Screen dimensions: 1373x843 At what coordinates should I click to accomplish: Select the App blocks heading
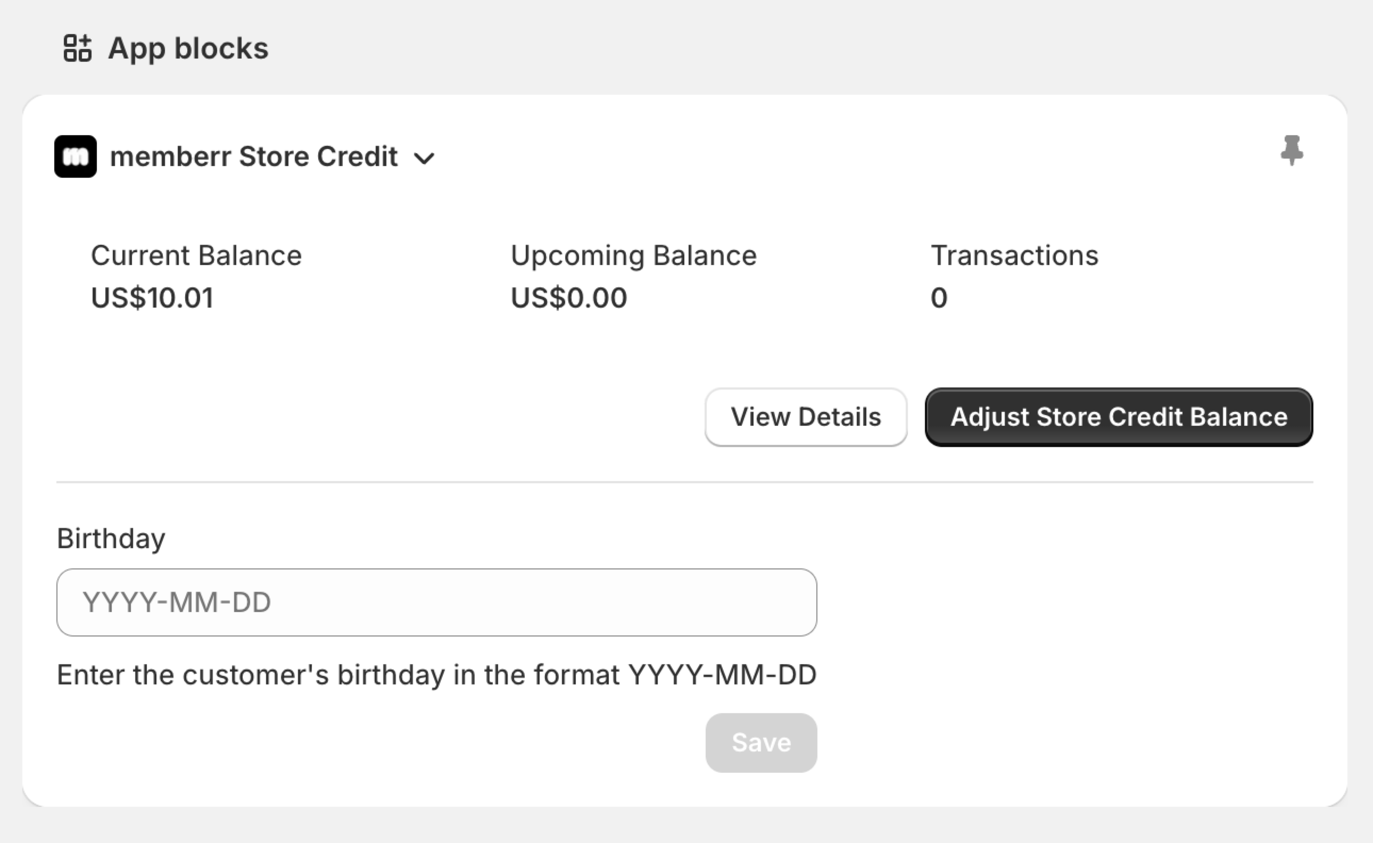(188, 48)
